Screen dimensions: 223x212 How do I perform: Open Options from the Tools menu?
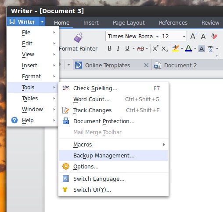(x=113, y=167)
